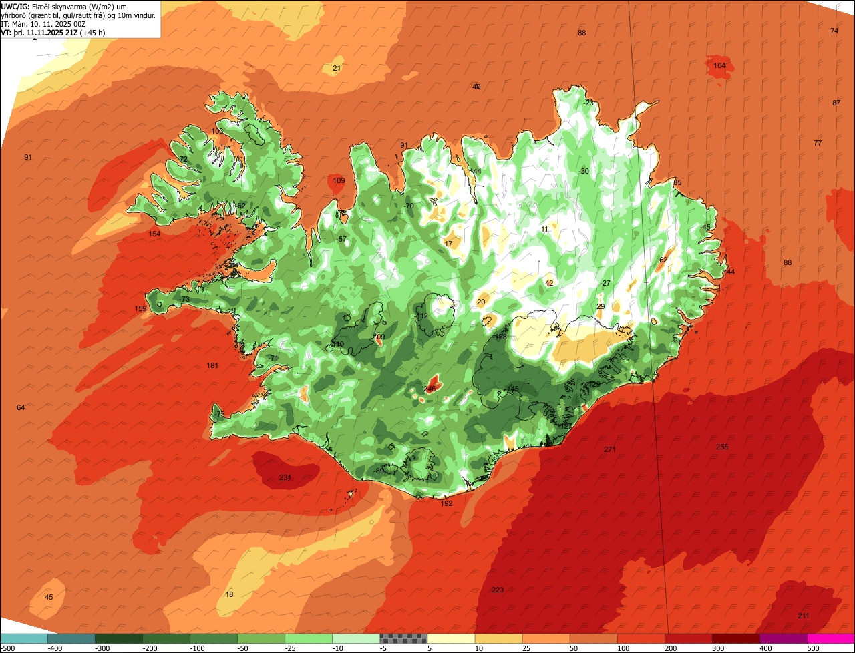Click the value 104 in the red spot northeast
This screenshot has height=653, width=855.
[x=719, y=65]
